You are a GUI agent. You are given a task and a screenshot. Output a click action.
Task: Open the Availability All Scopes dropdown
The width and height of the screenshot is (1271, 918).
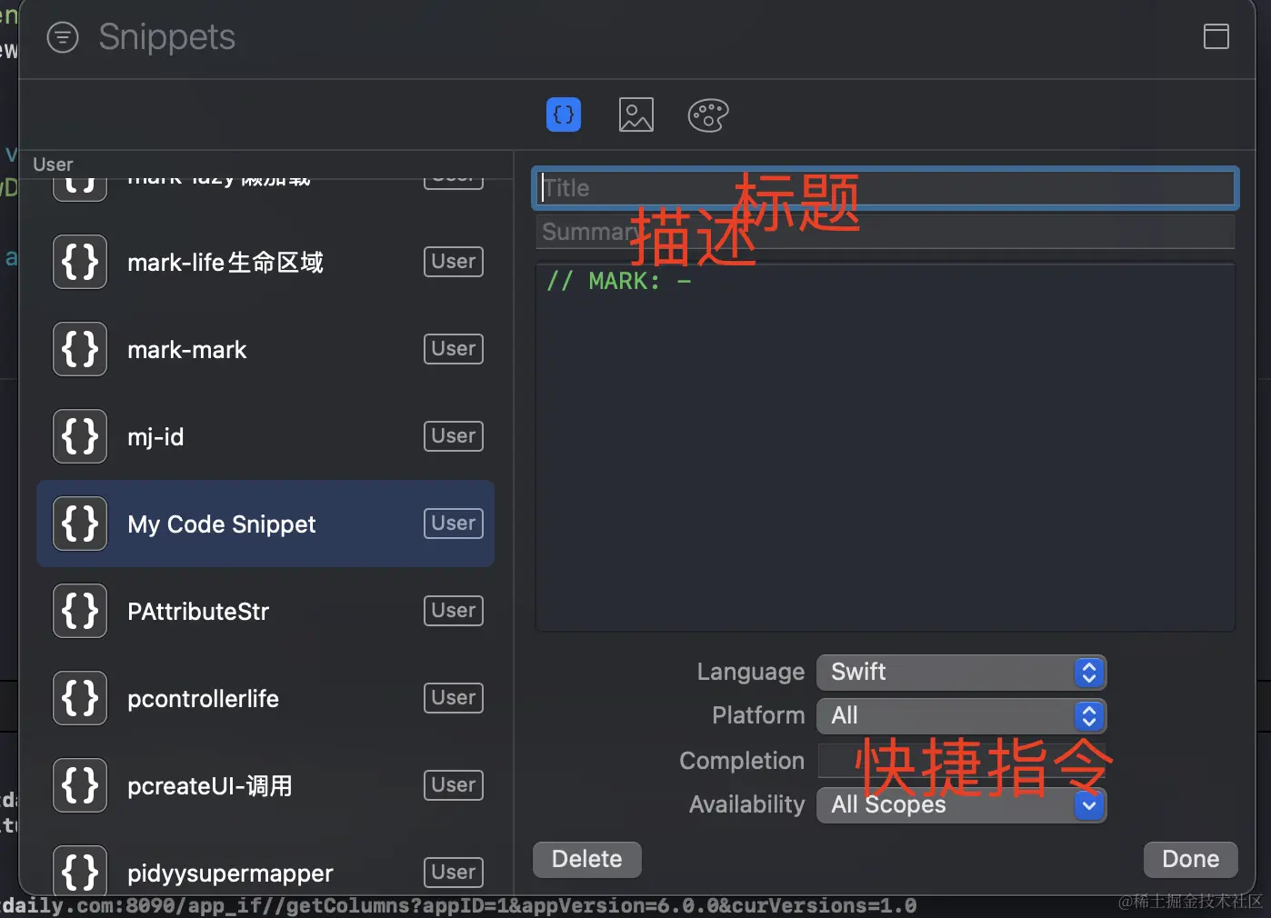pos(961,804)
